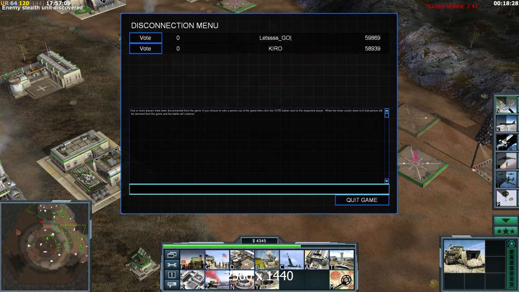519x292 pixels.
Task: Click the green power level bar
Action: coord(259,246)
